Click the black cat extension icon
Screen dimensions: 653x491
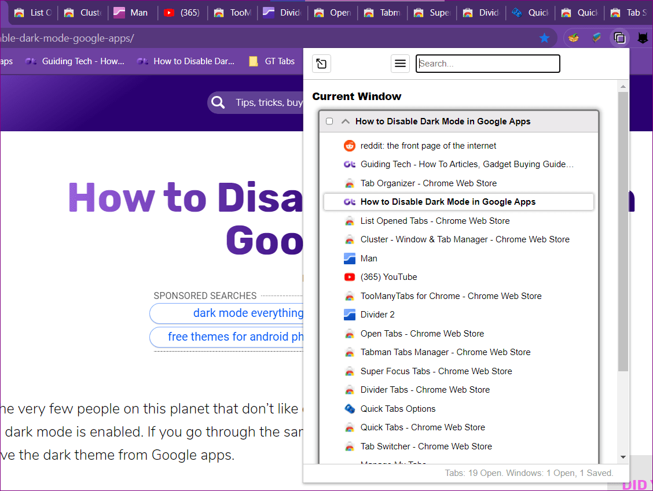click(643, 38)
